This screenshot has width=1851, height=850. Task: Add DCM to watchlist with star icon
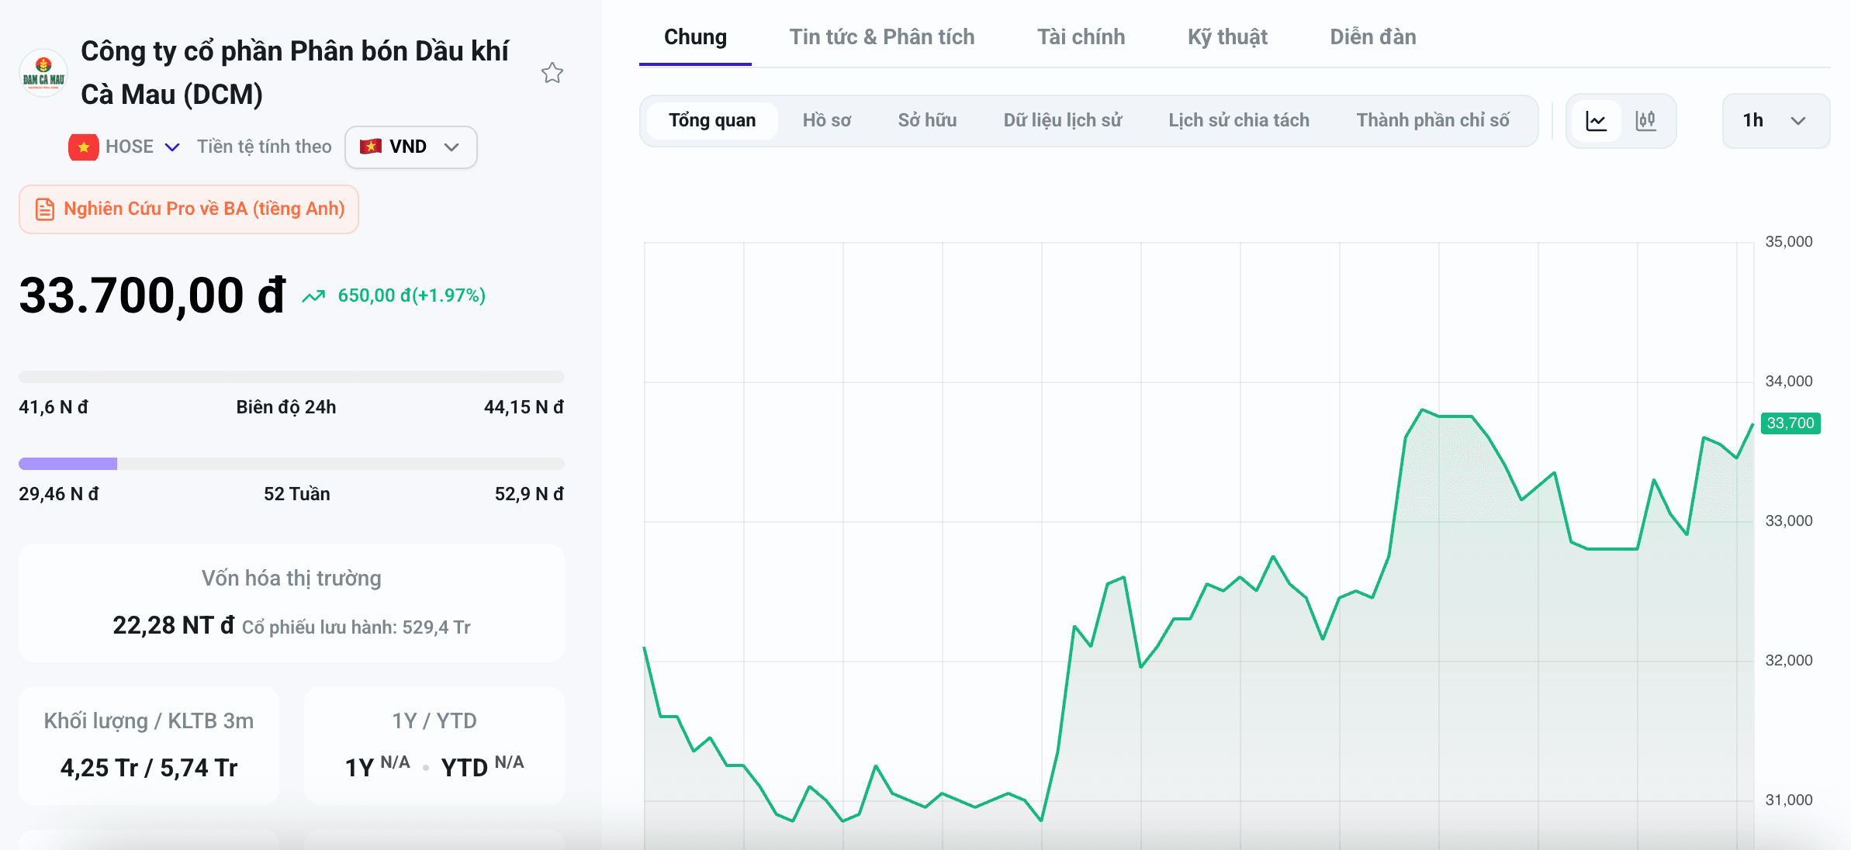(x=552, y=73)
